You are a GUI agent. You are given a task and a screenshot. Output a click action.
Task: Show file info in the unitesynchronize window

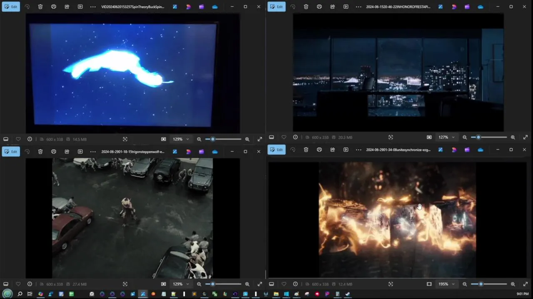click(295, 284)
